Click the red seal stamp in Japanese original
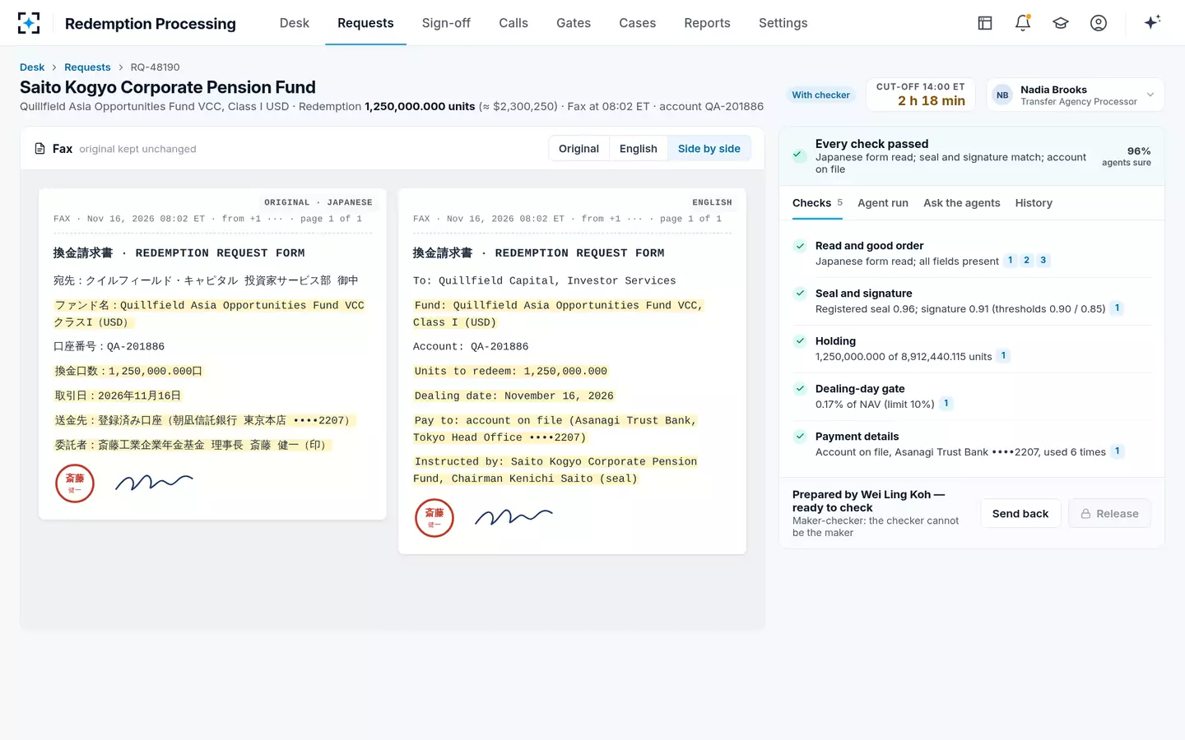 coord(75,483)
